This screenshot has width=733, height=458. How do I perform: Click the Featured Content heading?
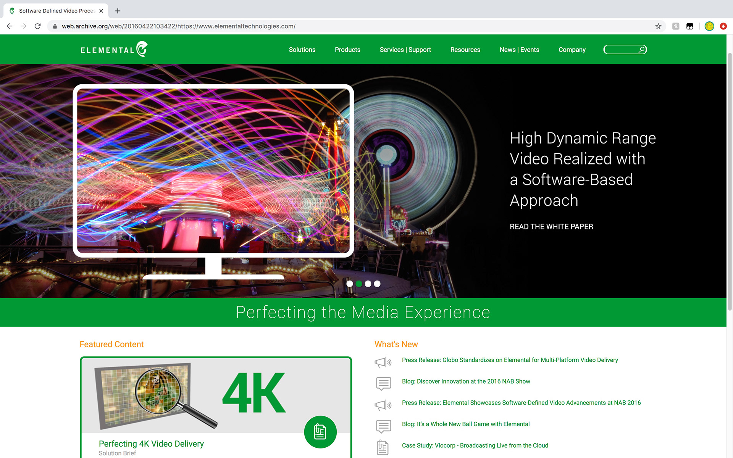point(111,344)
